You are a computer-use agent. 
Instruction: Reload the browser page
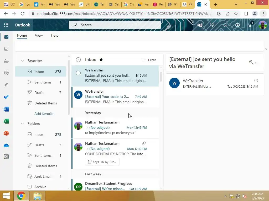coord(23,14)
